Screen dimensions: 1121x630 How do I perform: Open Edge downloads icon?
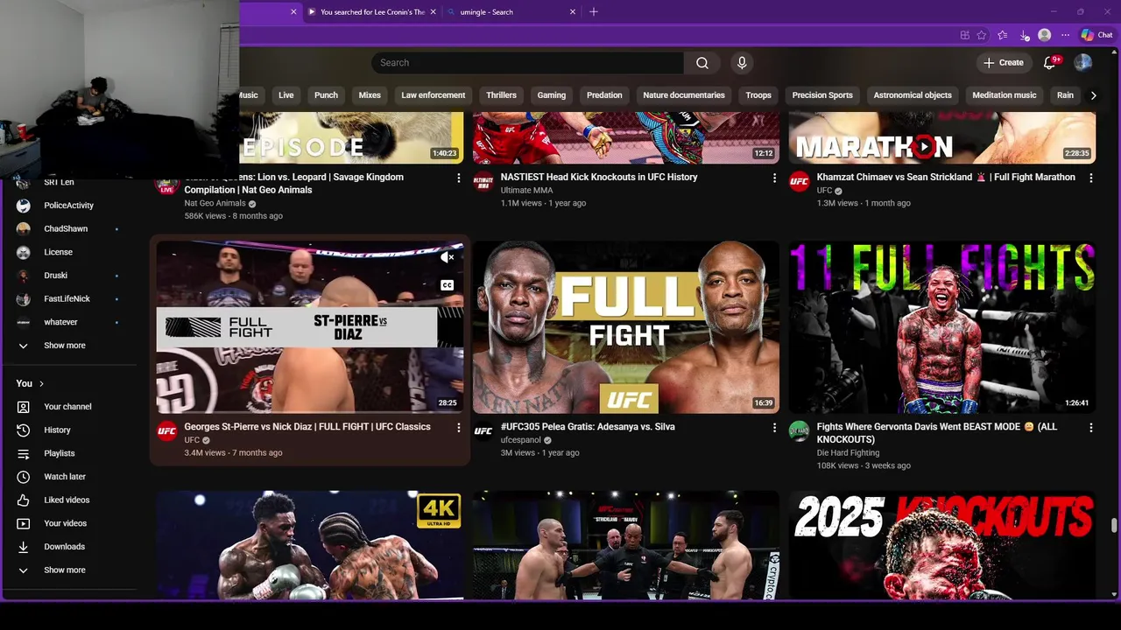click(x=1024, y=35)
